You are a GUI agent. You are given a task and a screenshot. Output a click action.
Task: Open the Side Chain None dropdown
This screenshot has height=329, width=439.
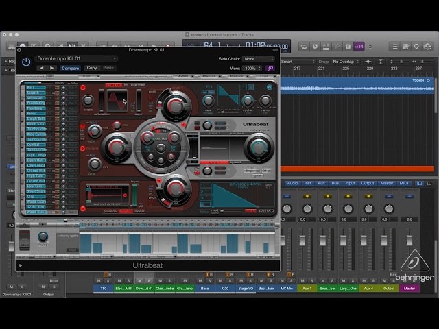coord(259,59)
